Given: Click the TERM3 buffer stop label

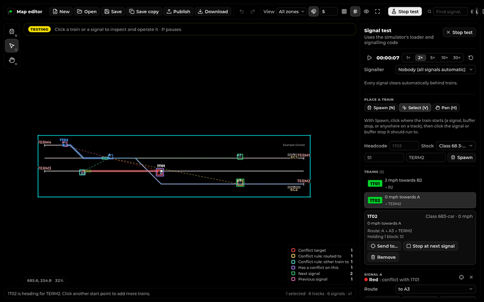Looking at the screenshot, I should click(44, 169).
